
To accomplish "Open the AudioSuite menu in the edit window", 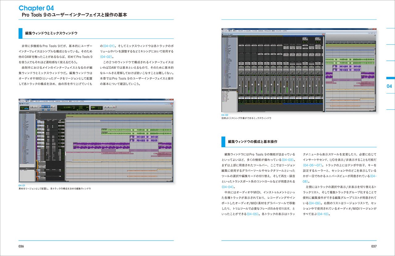I will tap(58, 101).
